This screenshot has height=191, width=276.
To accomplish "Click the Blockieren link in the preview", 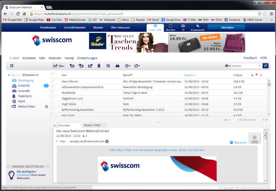I will [x=238, y=143].
